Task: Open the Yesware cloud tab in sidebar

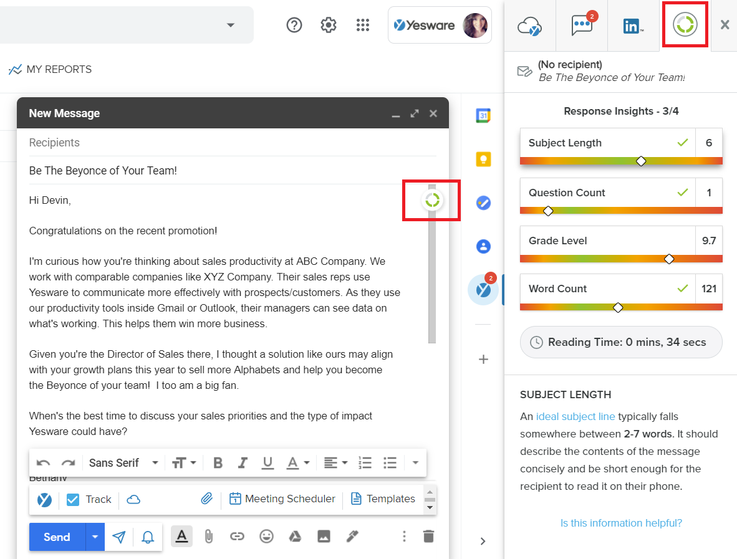Action: (530, 26)
